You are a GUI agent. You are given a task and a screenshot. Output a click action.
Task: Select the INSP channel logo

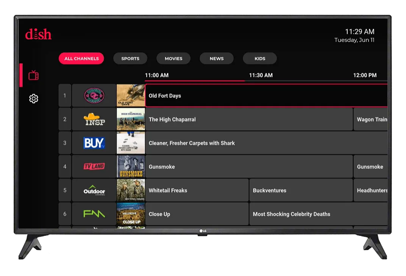(x=94, y=119)
